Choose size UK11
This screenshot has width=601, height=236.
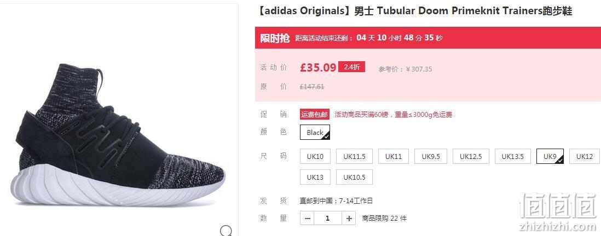394,156
